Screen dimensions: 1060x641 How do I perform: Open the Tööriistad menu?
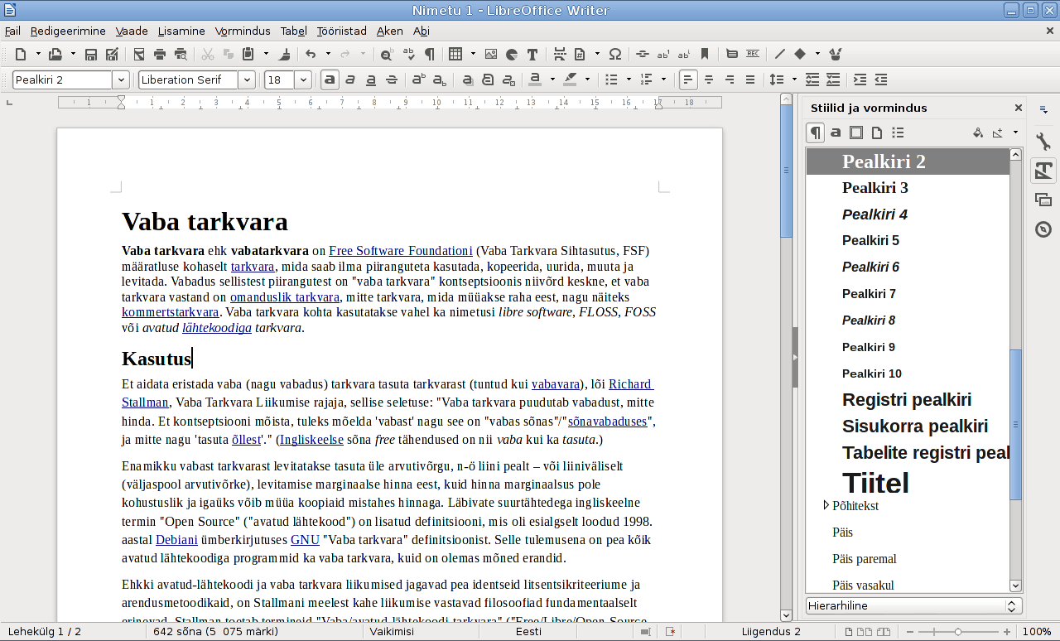point(341,31)
